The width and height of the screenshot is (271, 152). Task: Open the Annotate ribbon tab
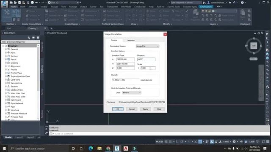click(x=33, y=7)
